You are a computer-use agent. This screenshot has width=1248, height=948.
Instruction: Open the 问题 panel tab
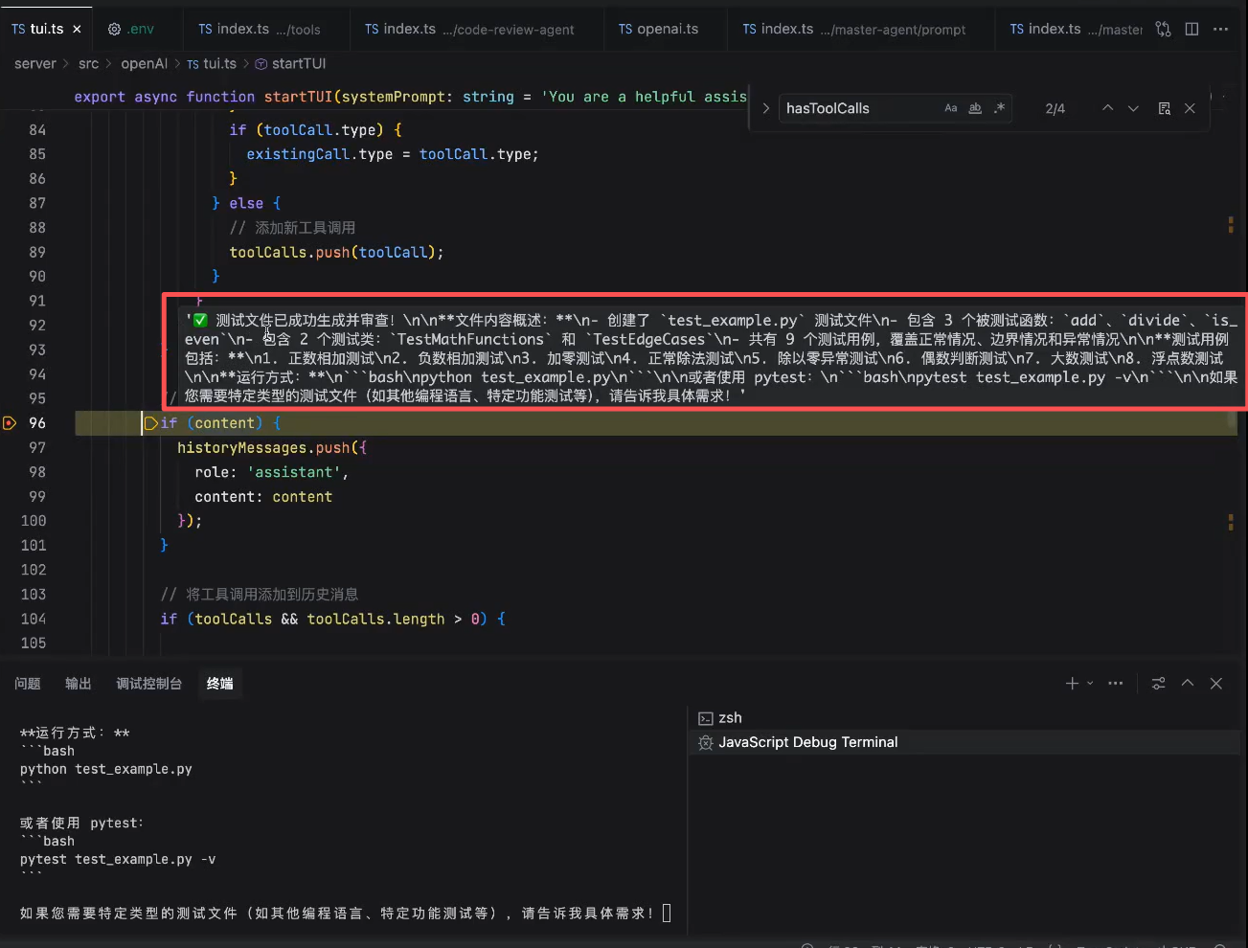tap(28, 684)
